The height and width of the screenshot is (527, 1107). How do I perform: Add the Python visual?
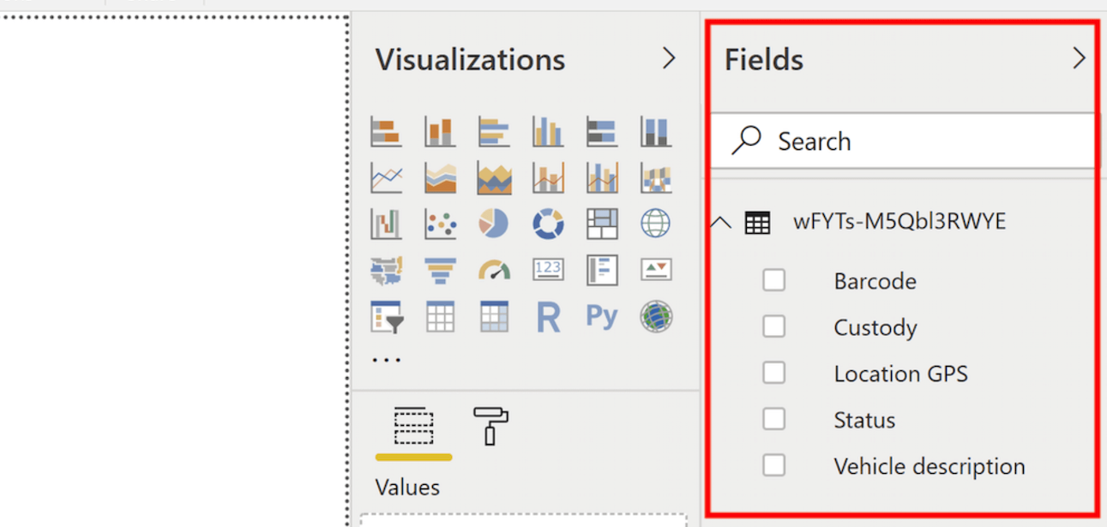click(602, 316)
